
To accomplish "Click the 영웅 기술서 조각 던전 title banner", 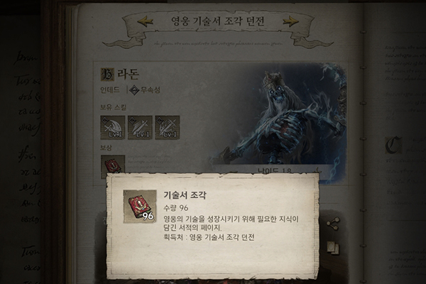I will (x=218, y=21).
